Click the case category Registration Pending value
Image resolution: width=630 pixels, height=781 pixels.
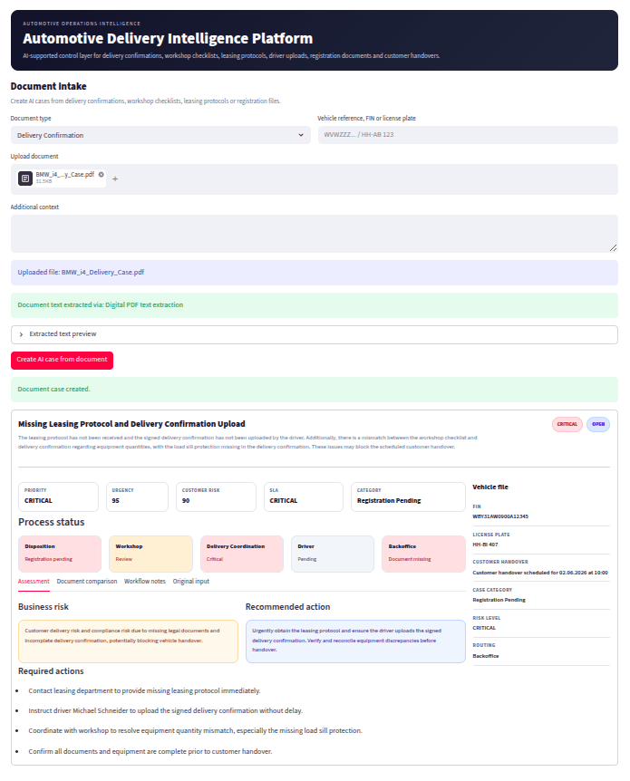499,600
